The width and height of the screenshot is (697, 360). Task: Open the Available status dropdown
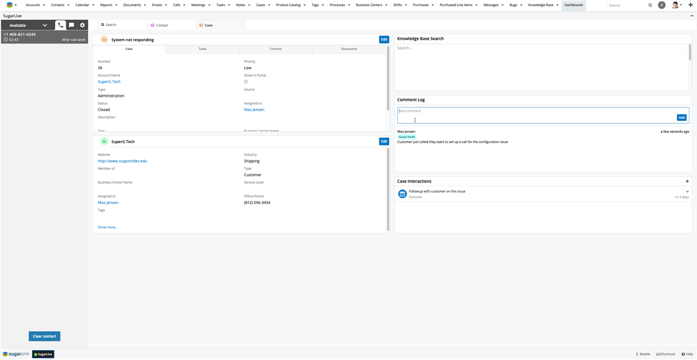(x=45, y=26)
